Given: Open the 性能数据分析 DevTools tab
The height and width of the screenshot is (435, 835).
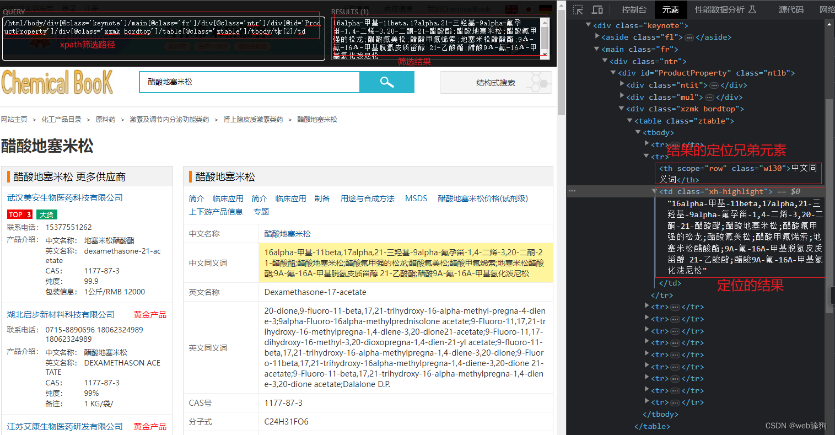Looking at the screenshot, I should [x=725, y=9].
